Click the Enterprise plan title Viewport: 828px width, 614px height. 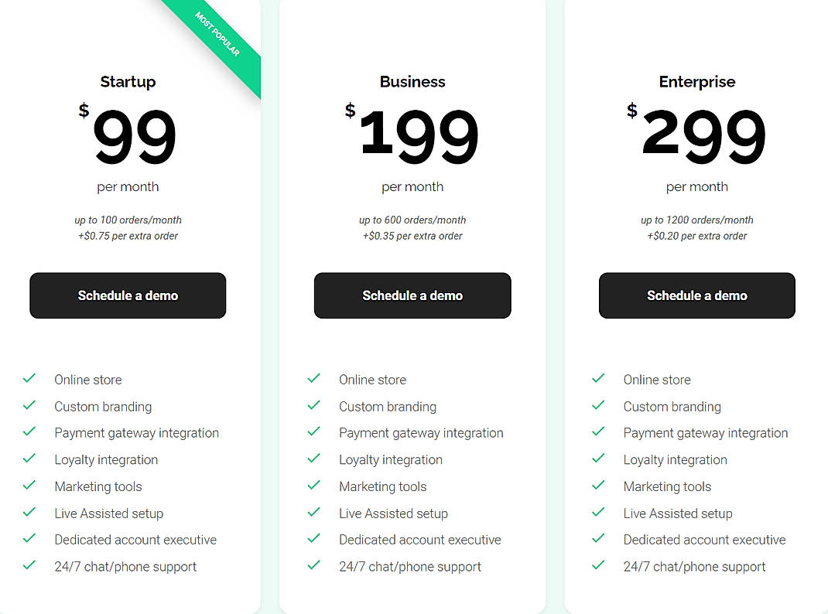click(x=696, y=81)
